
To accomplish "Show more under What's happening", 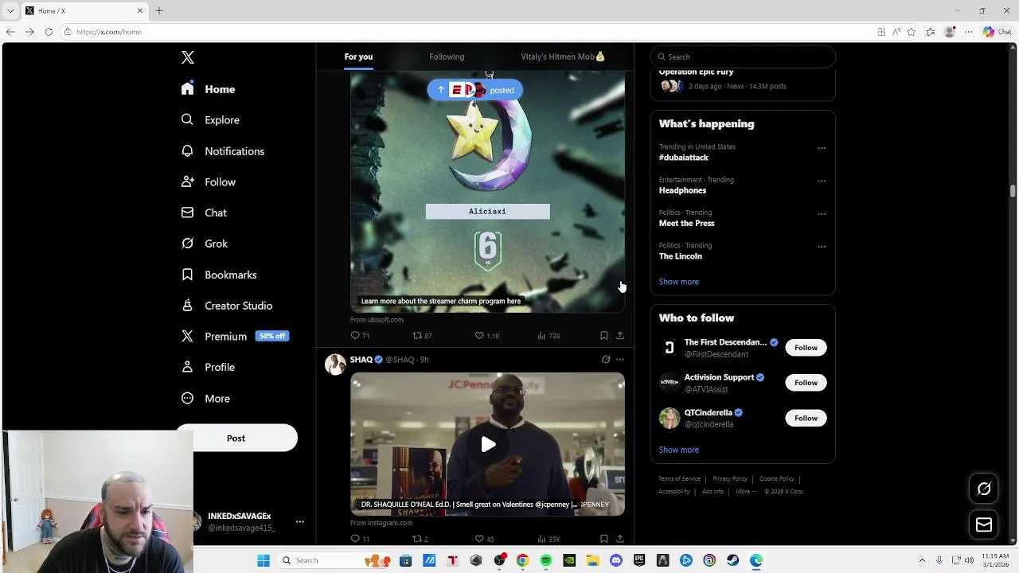I will click(x=678, y=282).
